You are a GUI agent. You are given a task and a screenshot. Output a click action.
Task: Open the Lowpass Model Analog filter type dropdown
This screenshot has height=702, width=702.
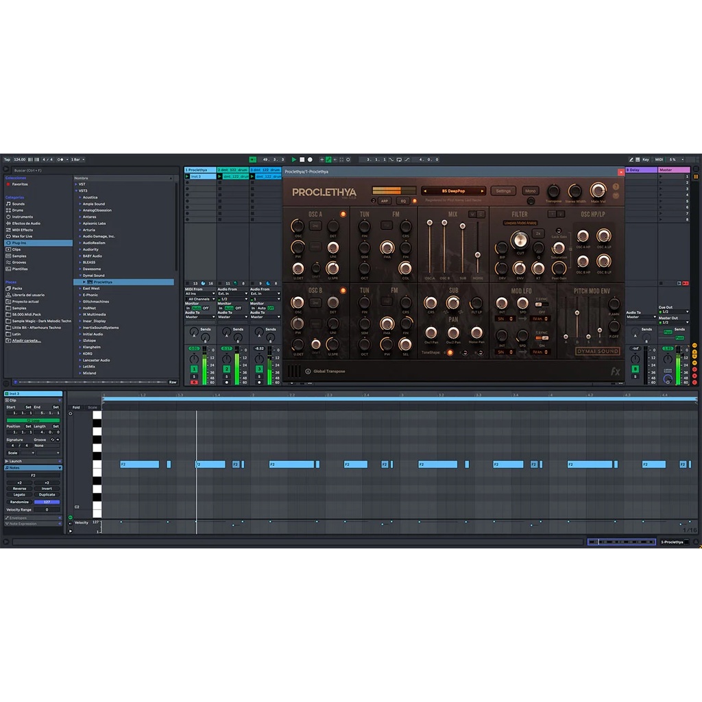point(520,223)
